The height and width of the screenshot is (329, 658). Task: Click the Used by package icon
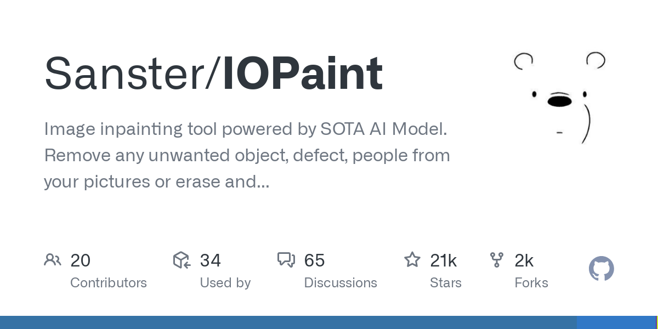(x=181, y=260)
